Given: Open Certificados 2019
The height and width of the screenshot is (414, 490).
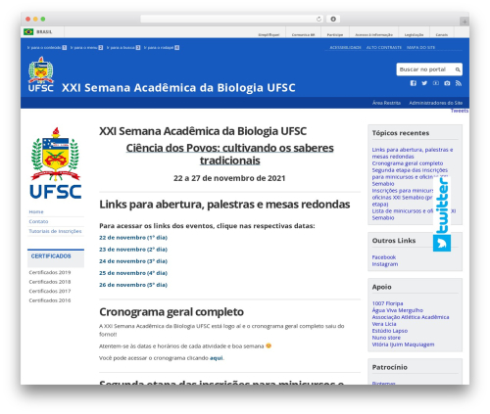Looking at the screenshot, I should [x=50, y=272].
